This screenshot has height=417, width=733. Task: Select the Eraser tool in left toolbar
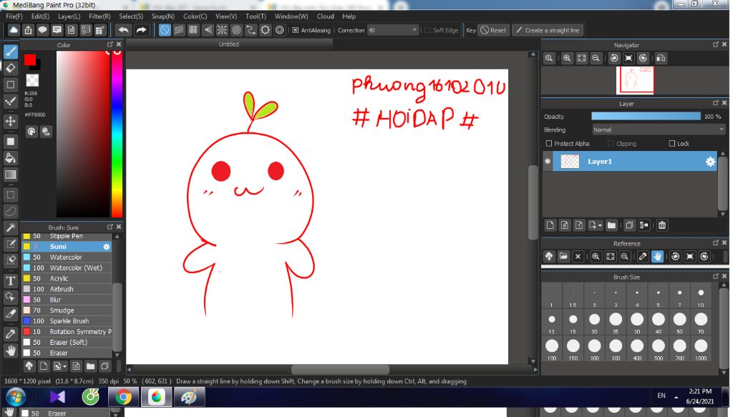pyautogui.click(x=10, y=68)
